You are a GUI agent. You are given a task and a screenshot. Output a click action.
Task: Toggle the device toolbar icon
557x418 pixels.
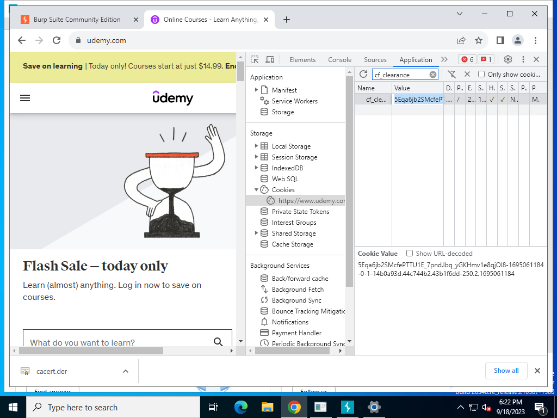[x=270, y=59]
